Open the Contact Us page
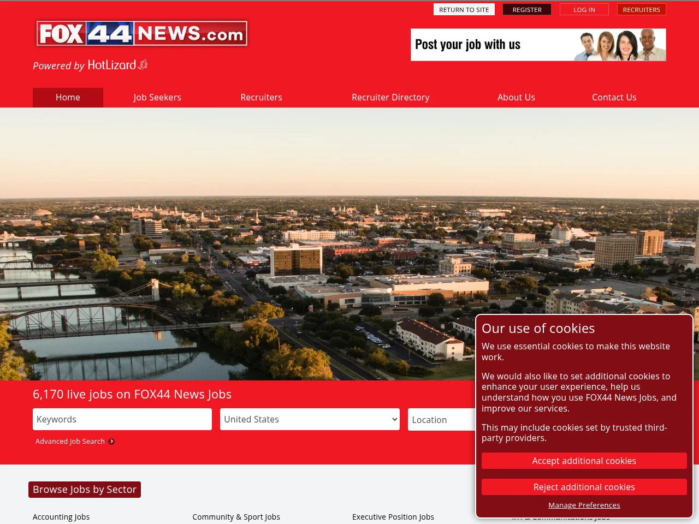This screenshot has width=699, height=524. tap(614, 97)
